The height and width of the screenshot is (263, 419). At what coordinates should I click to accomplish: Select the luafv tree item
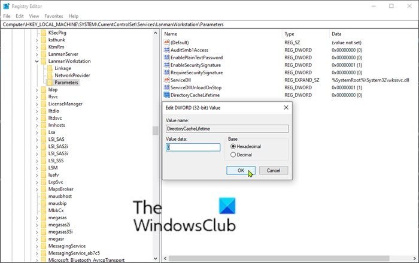[x=53, y=175]
